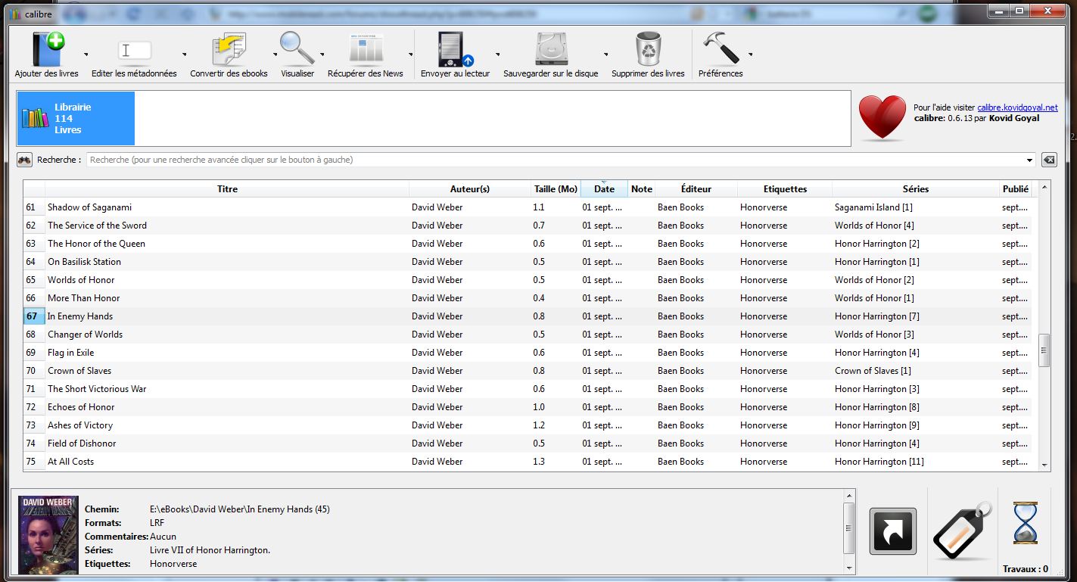Click the In Enemy Hands cover thumbnail
Image resolution: width=1077 pixels, height=582 pixels.
tap(48, 535)
